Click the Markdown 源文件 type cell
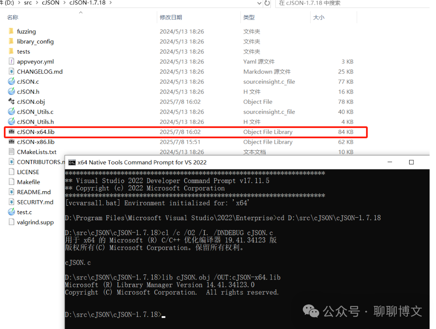The width and height of the screenshot is (436, 329). point(267,71)
